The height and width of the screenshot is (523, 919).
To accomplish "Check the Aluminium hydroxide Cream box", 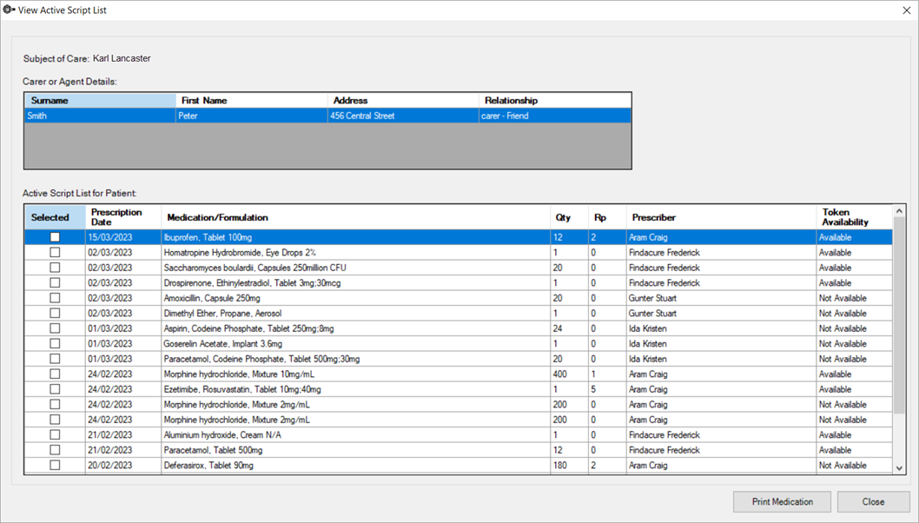I will [x=55, y=434].
